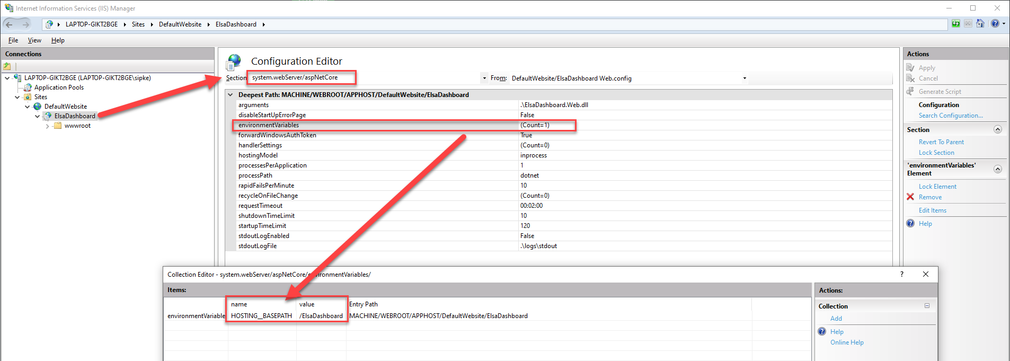This screenshot has height=361, width=1010.
Task: Click Search Configuration link
Action: (951, 116)
